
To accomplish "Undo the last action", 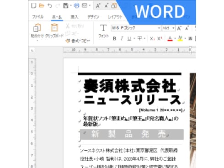I will (50, 6).
